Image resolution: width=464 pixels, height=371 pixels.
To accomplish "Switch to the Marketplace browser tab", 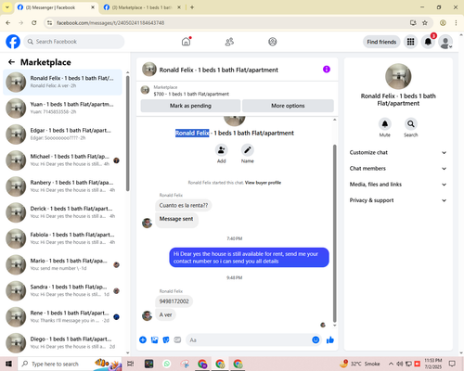I will click(x=142, y=7).
